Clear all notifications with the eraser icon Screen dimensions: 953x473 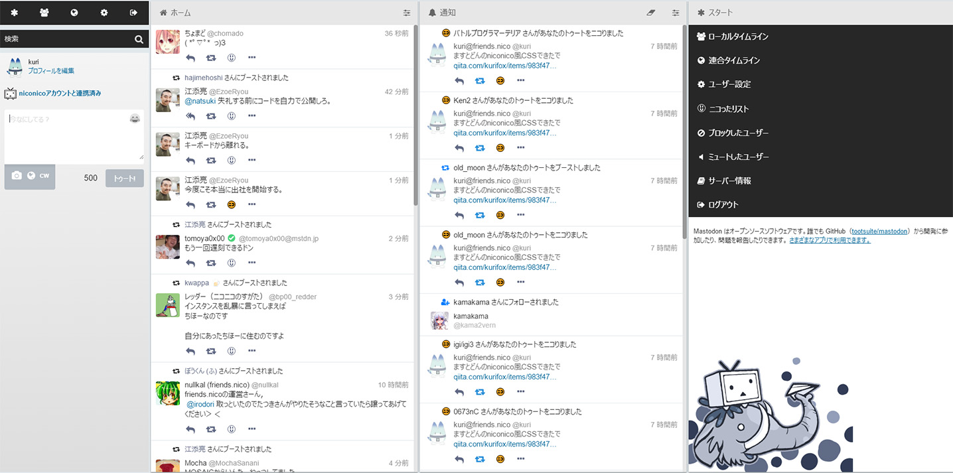click(x=650, y=12)
